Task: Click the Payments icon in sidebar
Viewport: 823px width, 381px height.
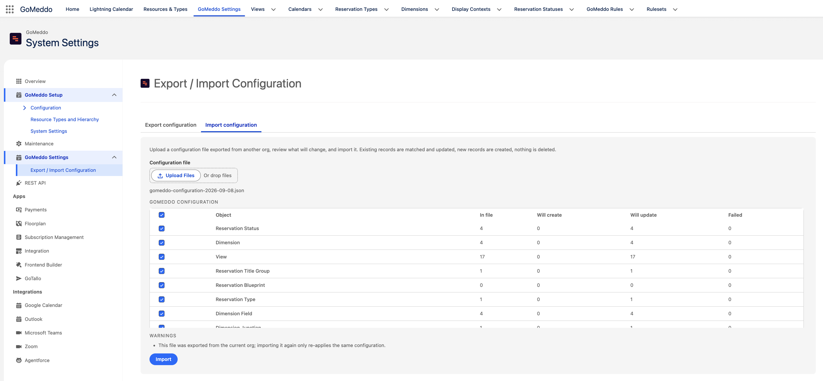Action: pos(19,210)
